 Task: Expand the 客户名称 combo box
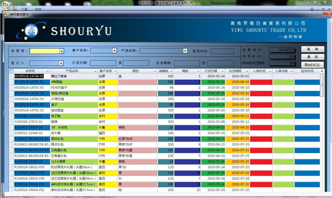(x=114, y=51)
